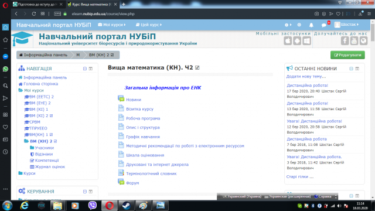Click the Редагувати button

(347, 55)
